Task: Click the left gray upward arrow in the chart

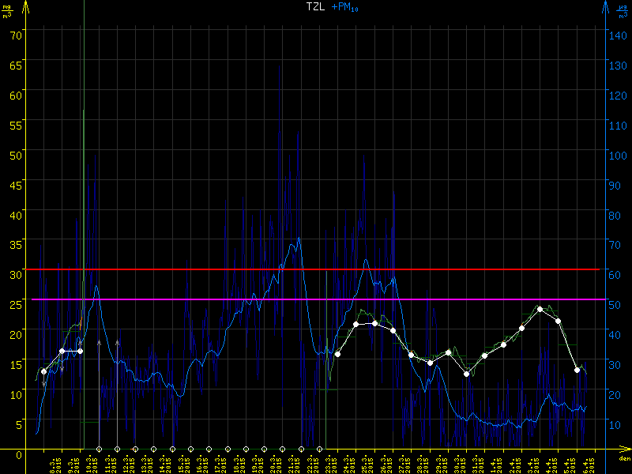Action: [x=99, y=344]
